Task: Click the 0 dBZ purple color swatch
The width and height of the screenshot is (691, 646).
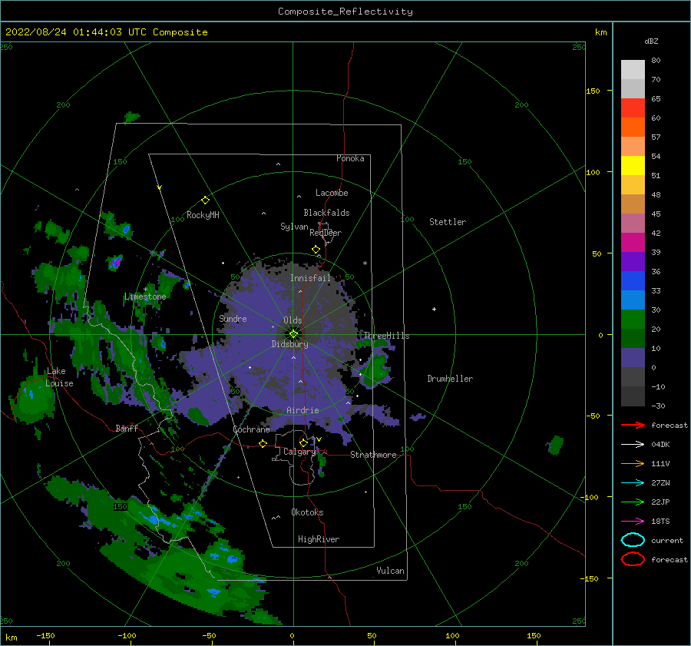Action: 633,358
